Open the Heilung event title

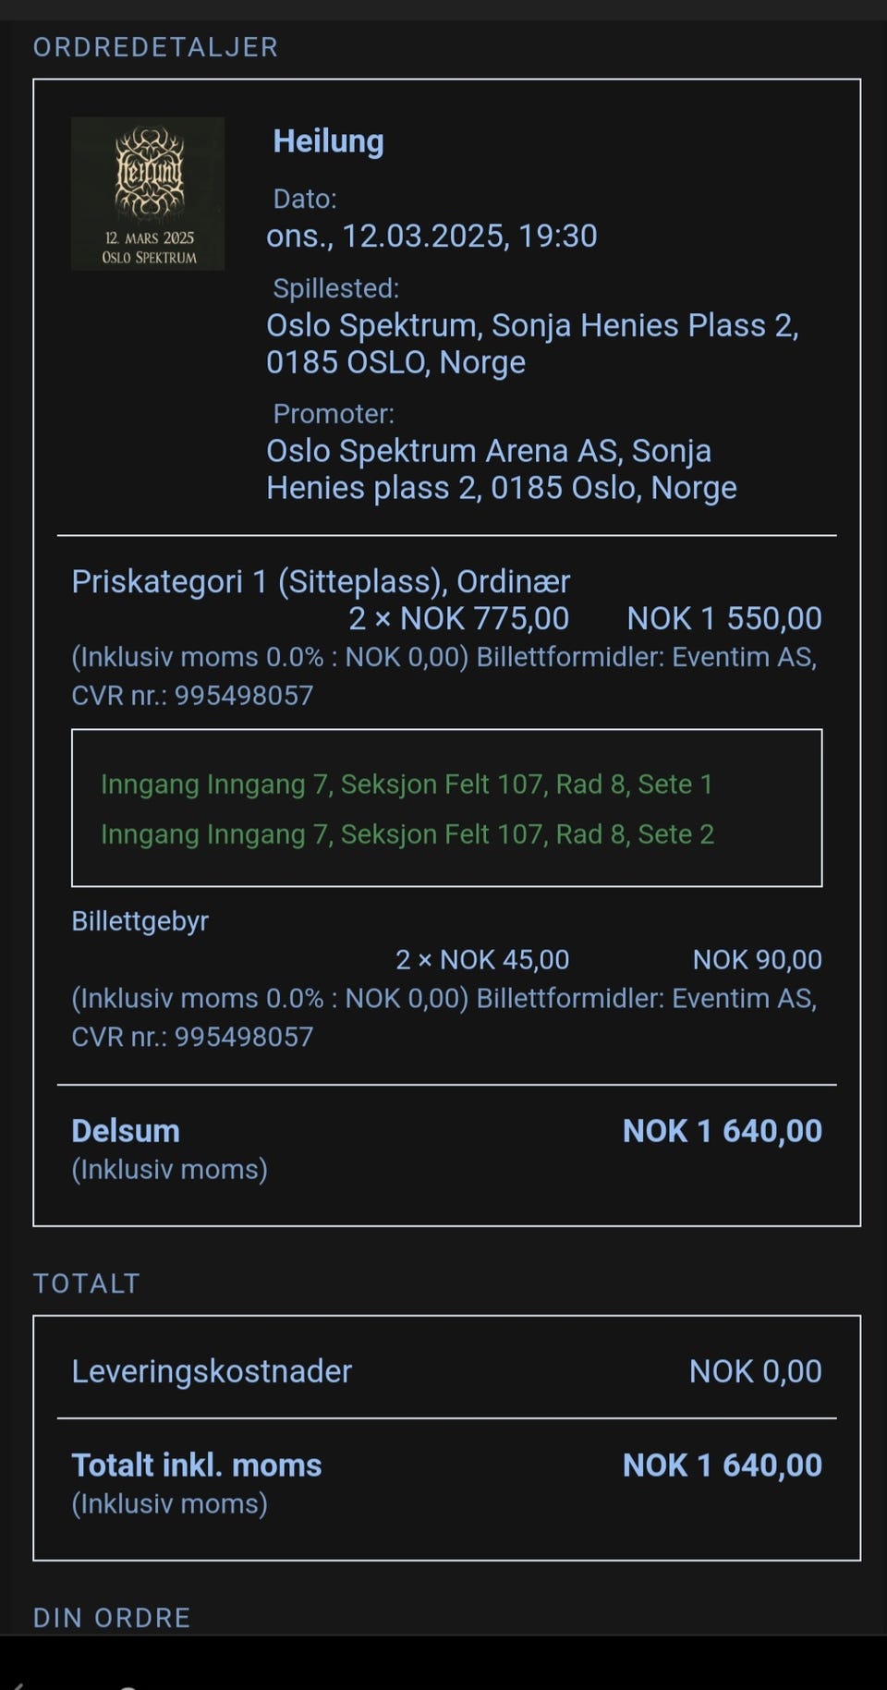click(x=328, y=141)
